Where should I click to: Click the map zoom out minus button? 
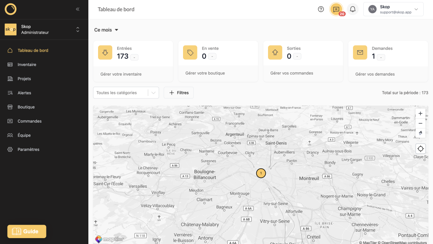[420, 123]
